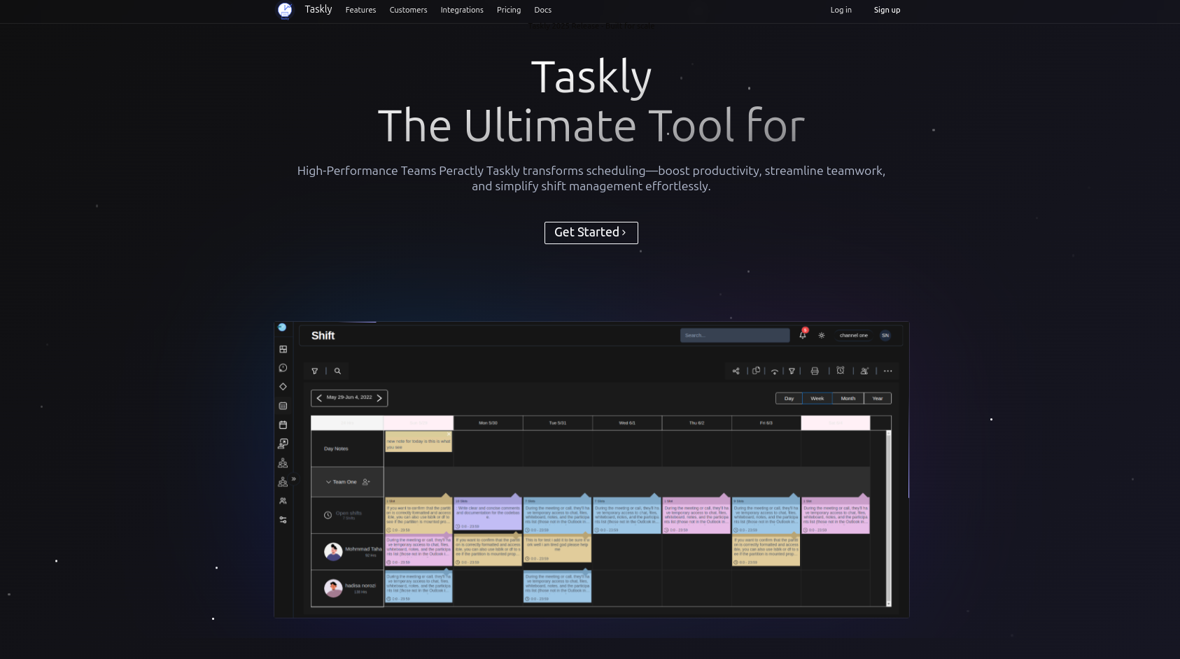Open the more options ellipsis menu
The image size is (1180, 659).
(x=887, y=371)
